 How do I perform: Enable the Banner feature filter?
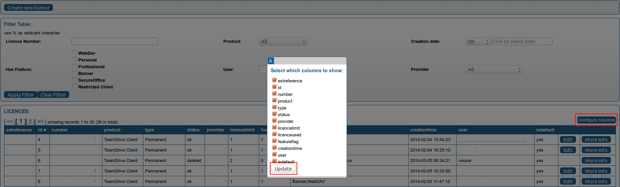[x=75, y=73]
